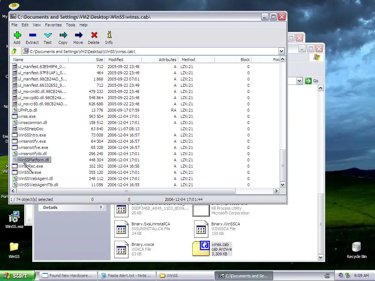Expand the Details panel chevron
Viewport: 375px width, 281px height.
coord(101,207)
